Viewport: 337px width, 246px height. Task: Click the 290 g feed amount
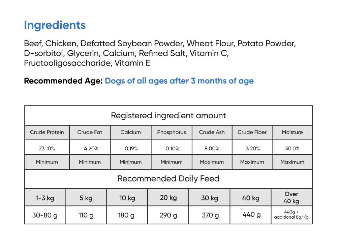(x=168, y=215)
